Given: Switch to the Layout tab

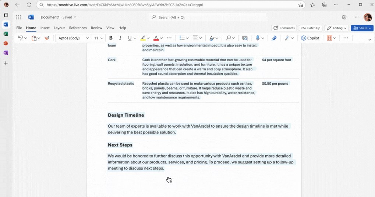Looking at the screenshot, I should 59,28.
